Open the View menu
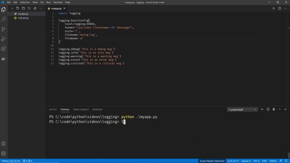The width and height of the screenshot is (290, 163). [x=35, y=2]
